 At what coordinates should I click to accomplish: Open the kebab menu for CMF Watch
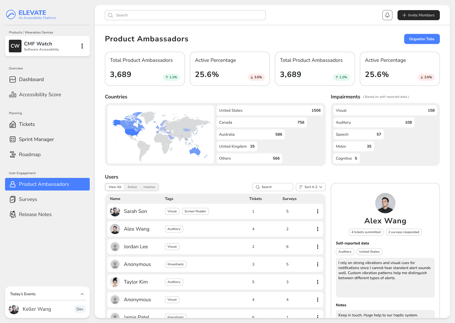pos(82,46)
